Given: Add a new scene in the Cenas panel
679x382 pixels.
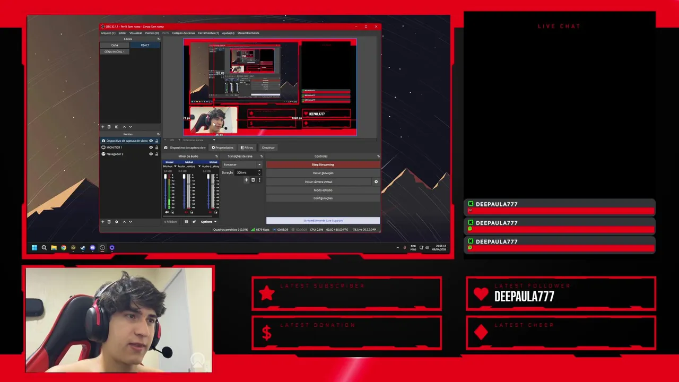Looking at the screenshot, I should tap(103, 127).
